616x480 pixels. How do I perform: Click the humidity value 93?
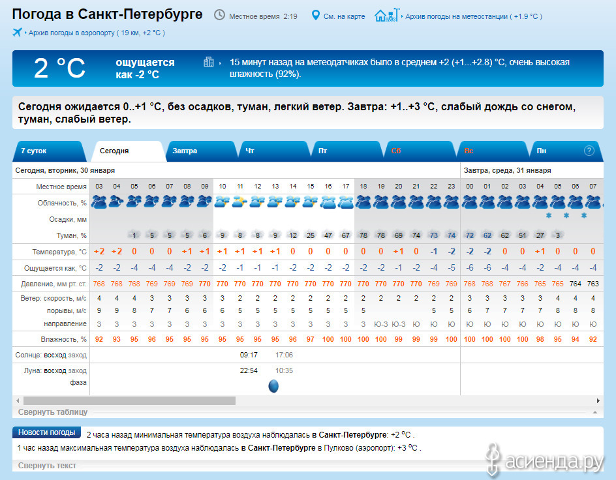pos(117,339)
